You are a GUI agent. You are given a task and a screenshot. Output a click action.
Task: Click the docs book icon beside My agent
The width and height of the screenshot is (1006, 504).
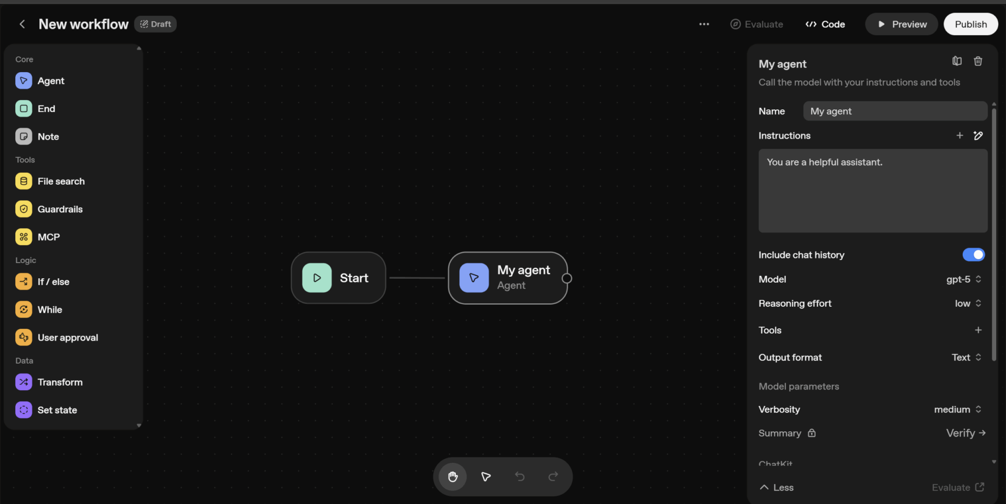pos(956,61)
